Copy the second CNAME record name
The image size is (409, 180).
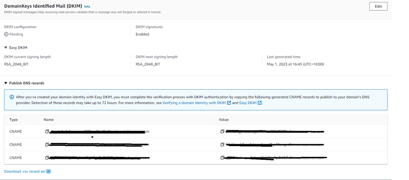coord(47,145)
